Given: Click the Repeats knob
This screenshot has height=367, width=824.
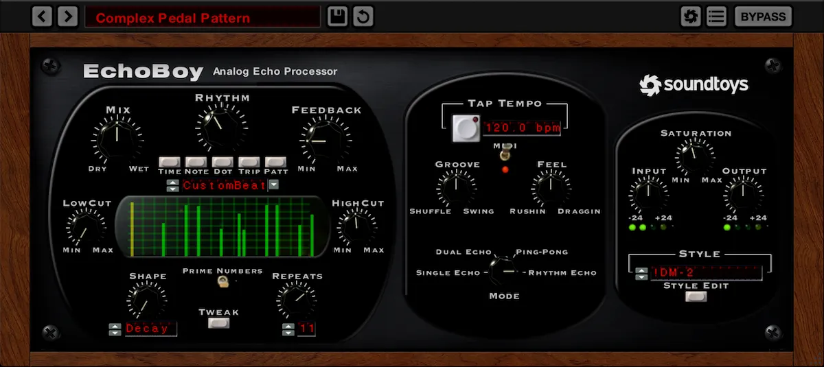Looking at the screenshot, I should (x=296, y=299).
